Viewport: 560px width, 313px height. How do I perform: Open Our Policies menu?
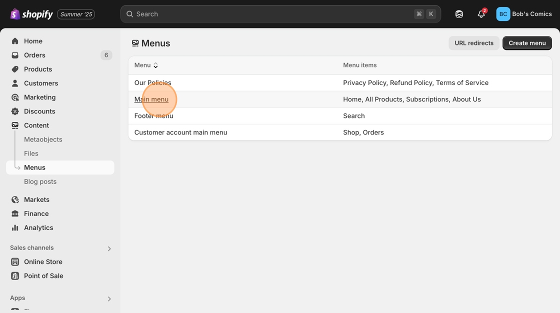tap(153, 82)
